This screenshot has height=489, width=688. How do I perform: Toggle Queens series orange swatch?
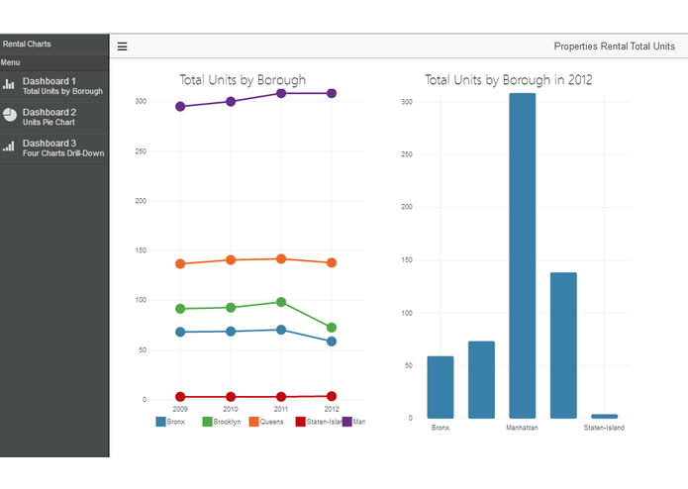[x=253, y=422]
